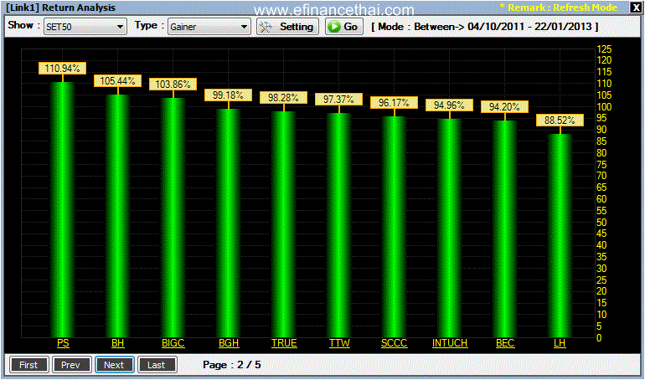Click the [Link1] Return Analysis title
Viewport: 645px width, 380px height.
61,8
